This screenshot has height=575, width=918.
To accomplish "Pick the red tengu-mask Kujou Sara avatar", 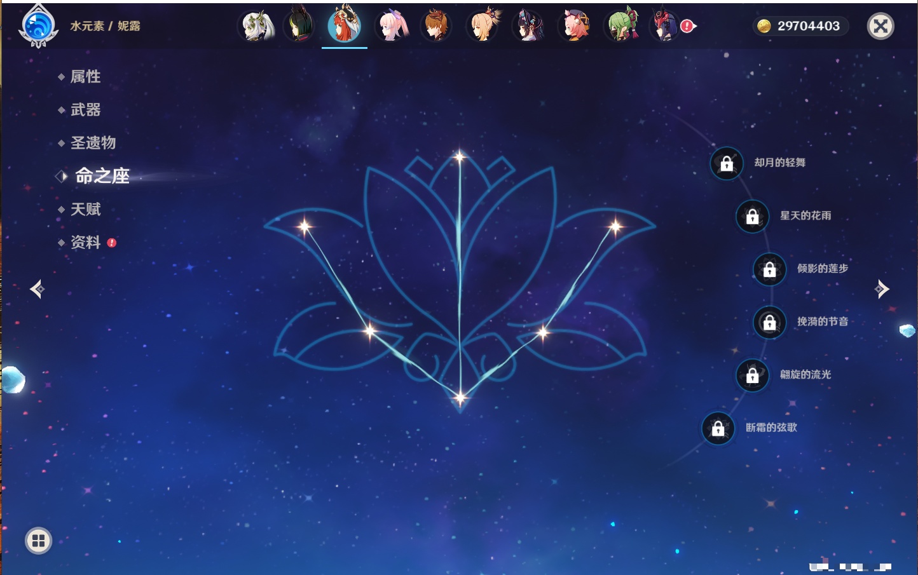I will (x=664, y=26).
